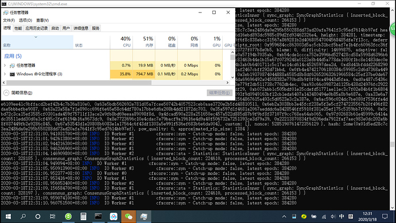Switch to the Task Manager taskbar icon
Image resolution: width=396 pixels, height=223 pixels.
click(x=143, y=217)
